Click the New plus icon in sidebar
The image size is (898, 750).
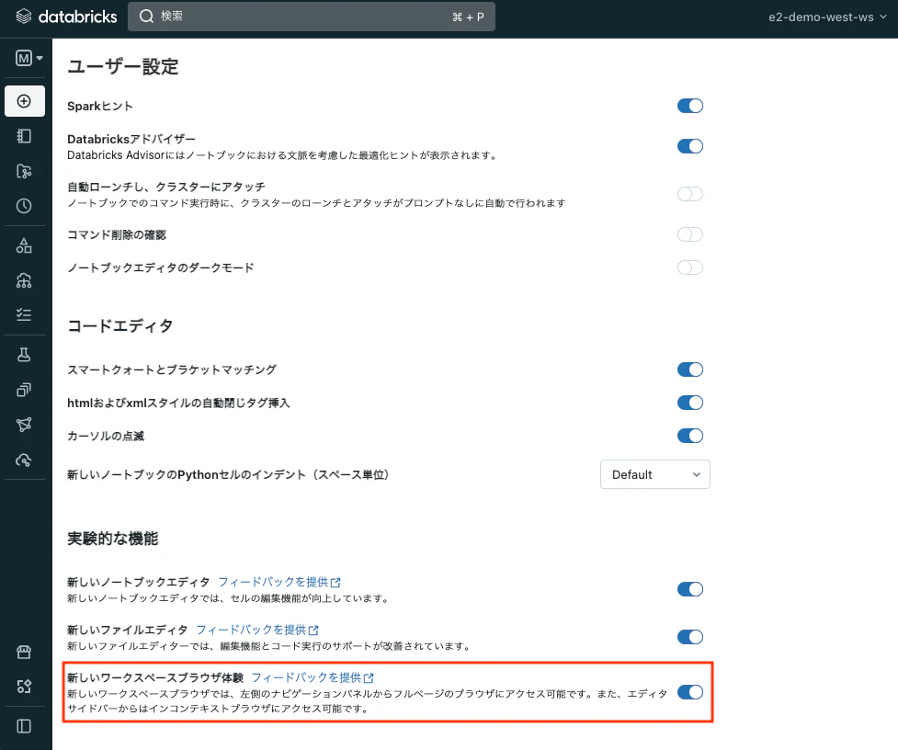point(25,101)
